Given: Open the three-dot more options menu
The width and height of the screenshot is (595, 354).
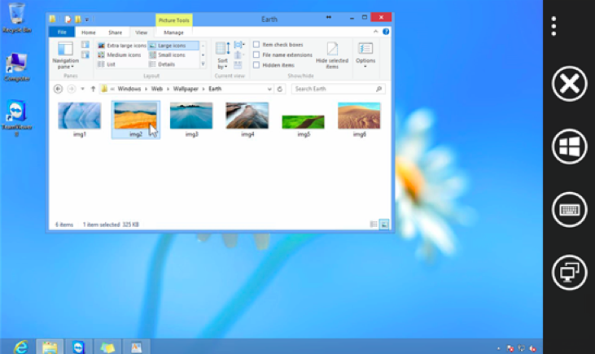Looking at the screenshot, I should click(553, 26).
